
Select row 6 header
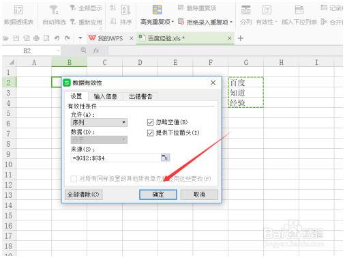(9, 124)
